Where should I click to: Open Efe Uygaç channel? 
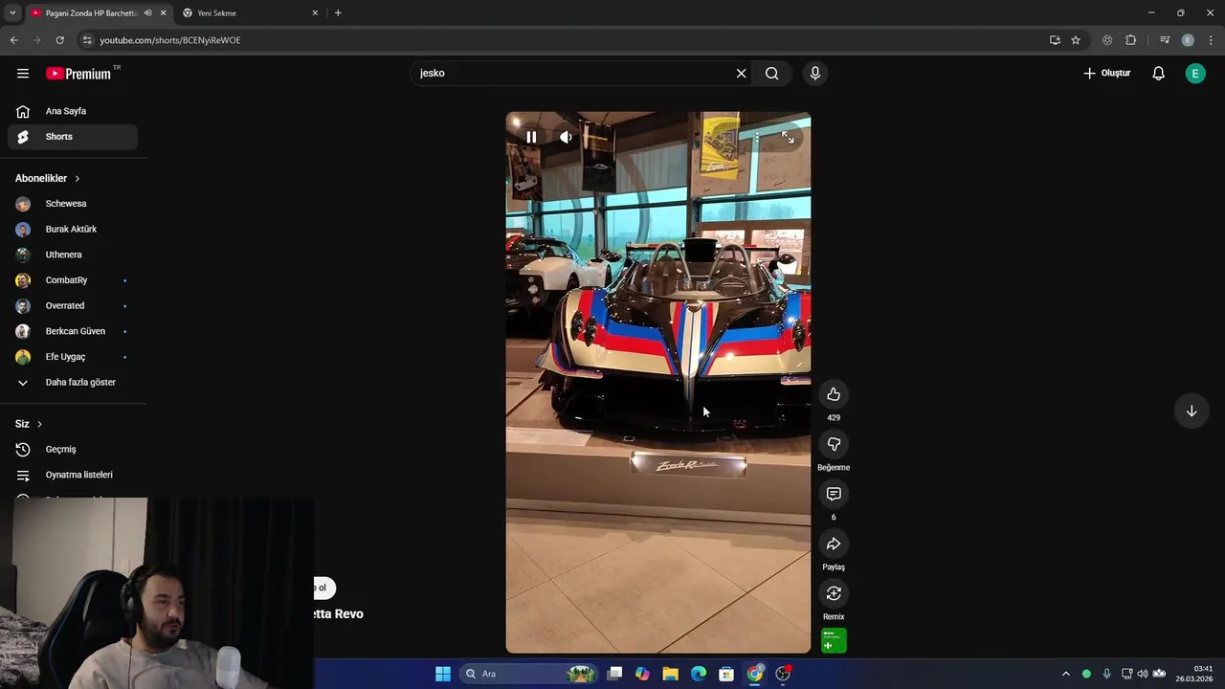coord(73,357)
